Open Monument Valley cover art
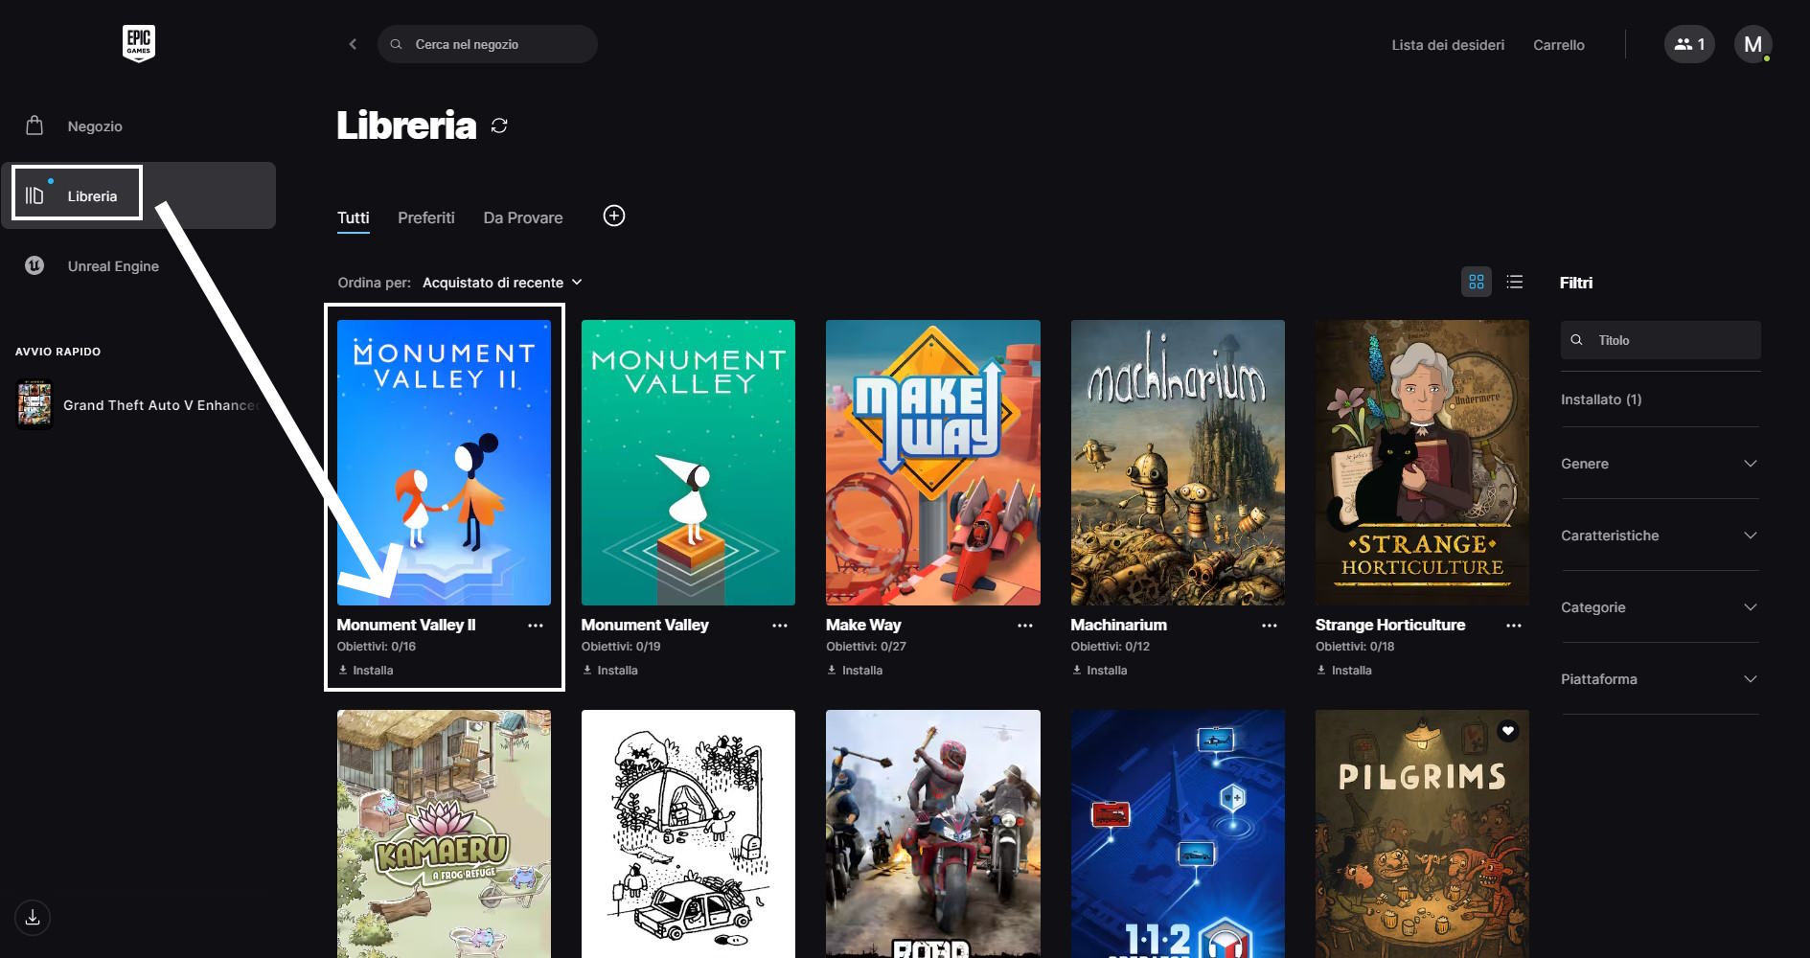 688,463
